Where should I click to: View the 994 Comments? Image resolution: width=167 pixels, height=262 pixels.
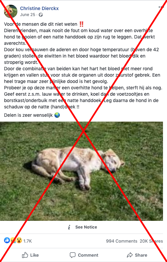(x=122, y=241)
